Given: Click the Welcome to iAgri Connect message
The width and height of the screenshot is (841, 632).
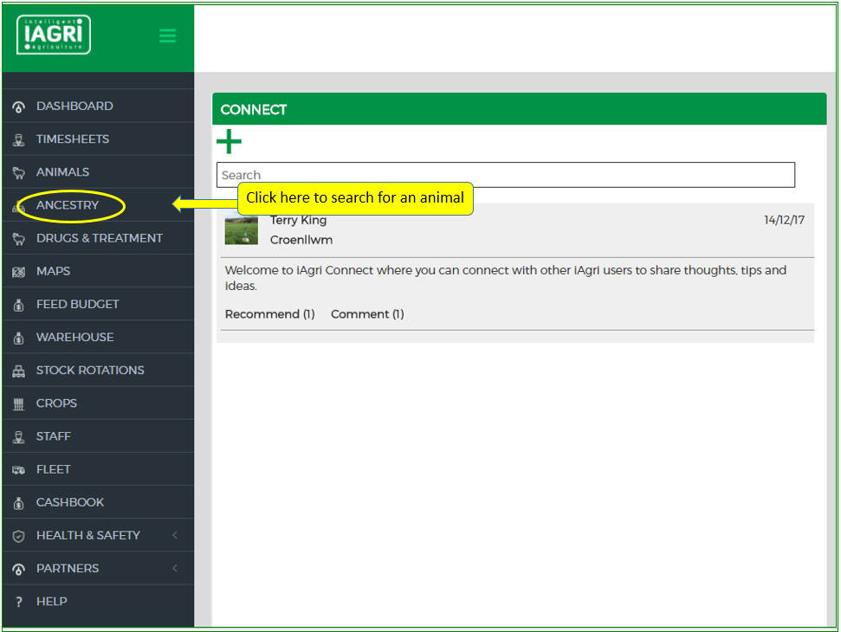Looking at the screenshot, I should [x=505, y=278].
